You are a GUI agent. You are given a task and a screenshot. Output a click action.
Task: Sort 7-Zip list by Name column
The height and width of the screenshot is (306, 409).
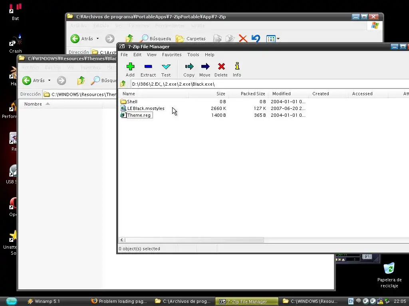(153, 94)
